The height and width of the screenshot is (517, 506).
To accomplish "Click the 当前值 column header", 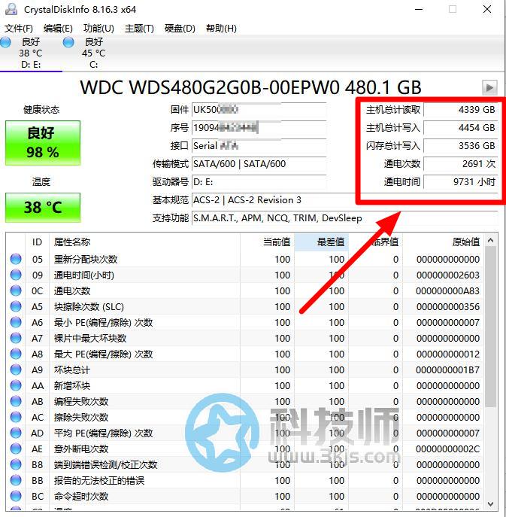I will point(267,242).
